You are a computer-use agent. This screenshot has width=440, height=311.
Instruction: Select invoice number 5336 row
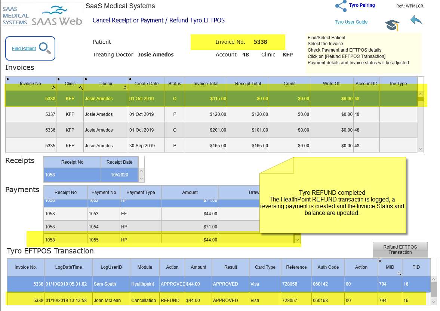click(211, 130)
